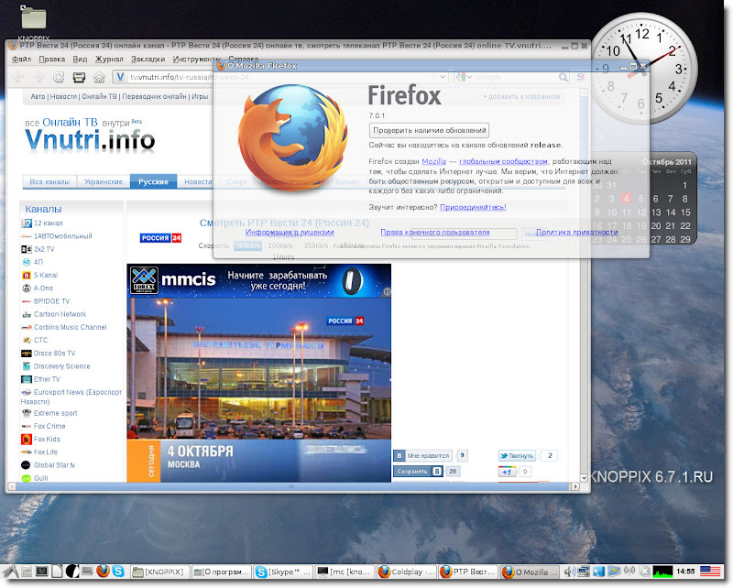Click the volume speaker tray icon
Viewport: 733px width, 588px height.
pos(569,572)
